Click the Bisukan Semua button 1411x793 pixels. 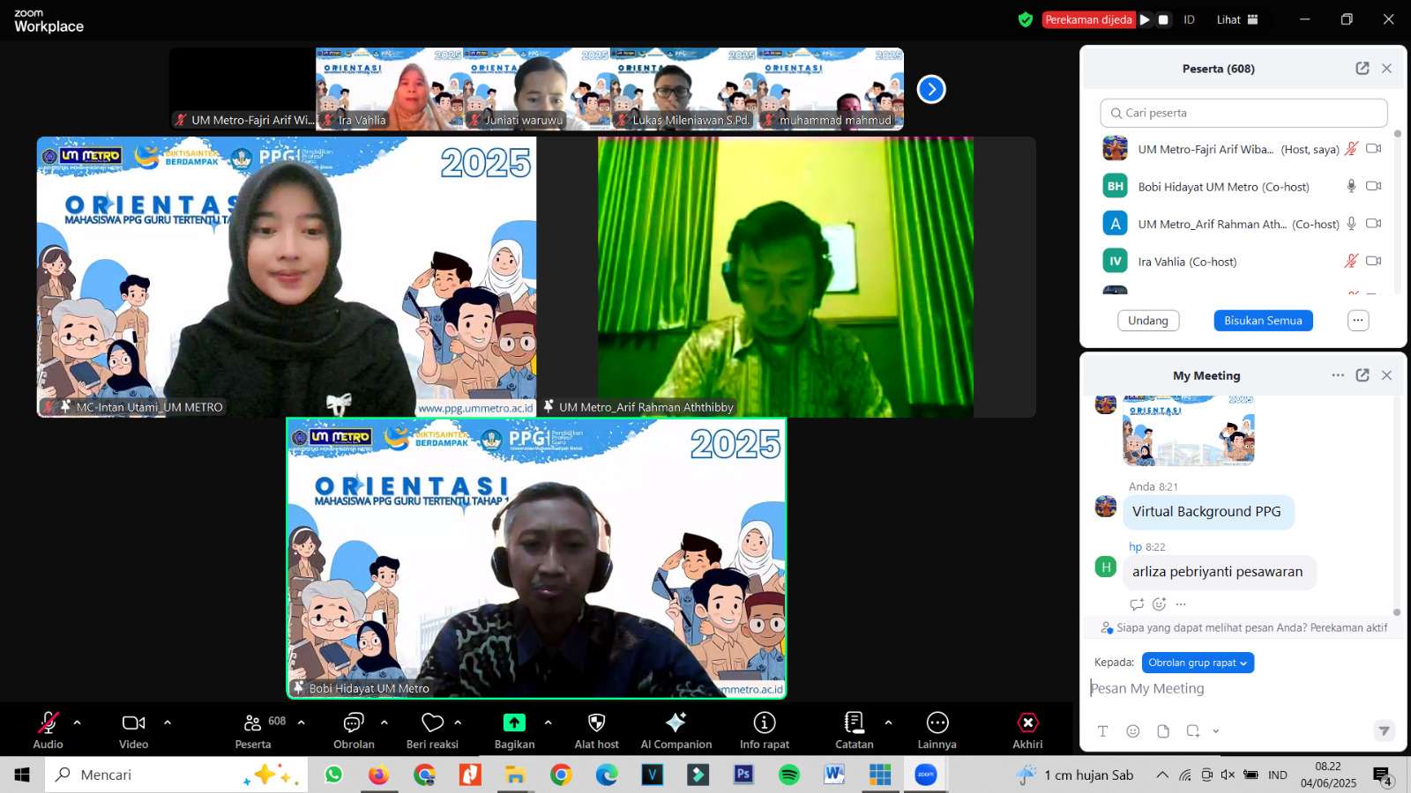pyautogui.click(x=1263, y=321)
